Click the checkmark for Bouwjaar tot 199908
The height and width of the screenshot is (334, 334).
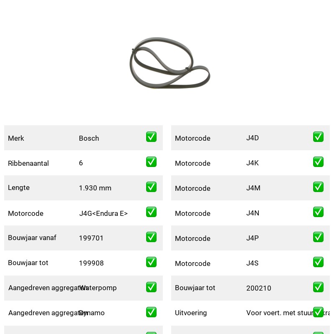[151, 262]
